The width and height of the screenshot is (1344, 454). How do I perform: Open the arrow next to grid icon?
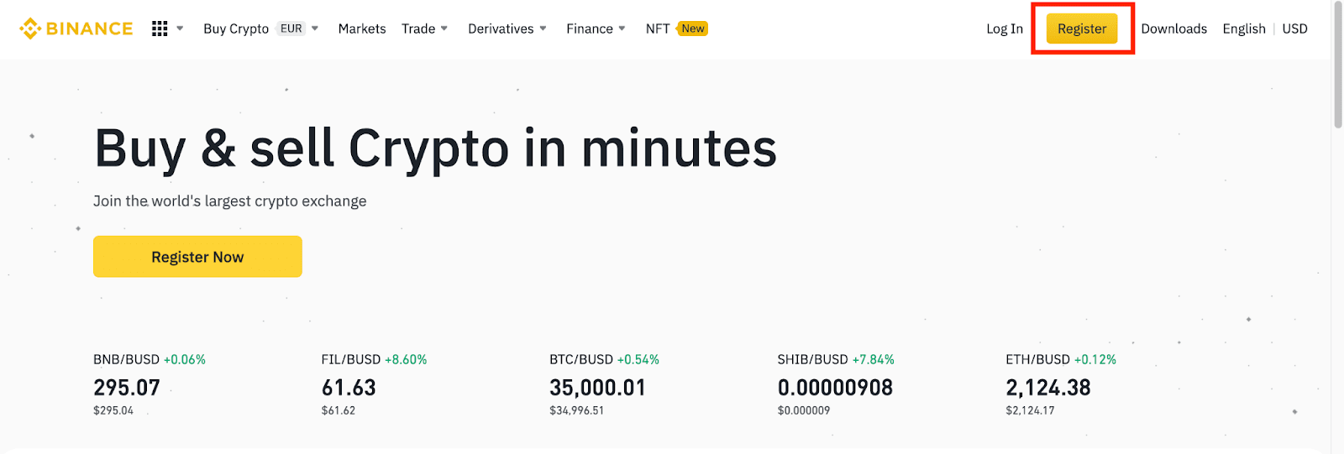click(x=180, y=29)
